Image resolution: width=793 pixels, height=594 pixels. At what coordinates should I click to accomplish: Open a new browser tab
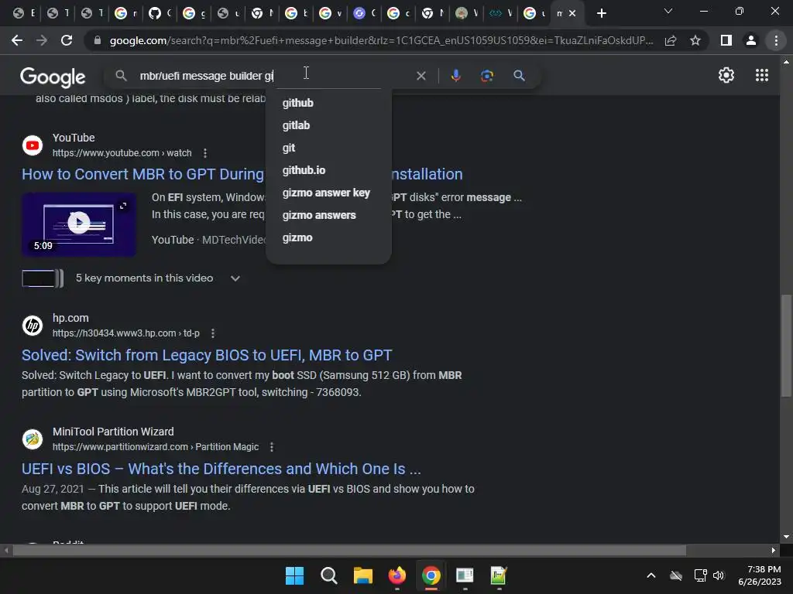pyautogui.click(x=601, y=14)
